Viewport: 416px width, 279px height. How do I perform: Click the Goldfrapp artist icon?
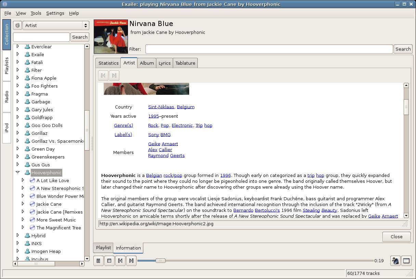pyautogui.click(x=27, y=117)
